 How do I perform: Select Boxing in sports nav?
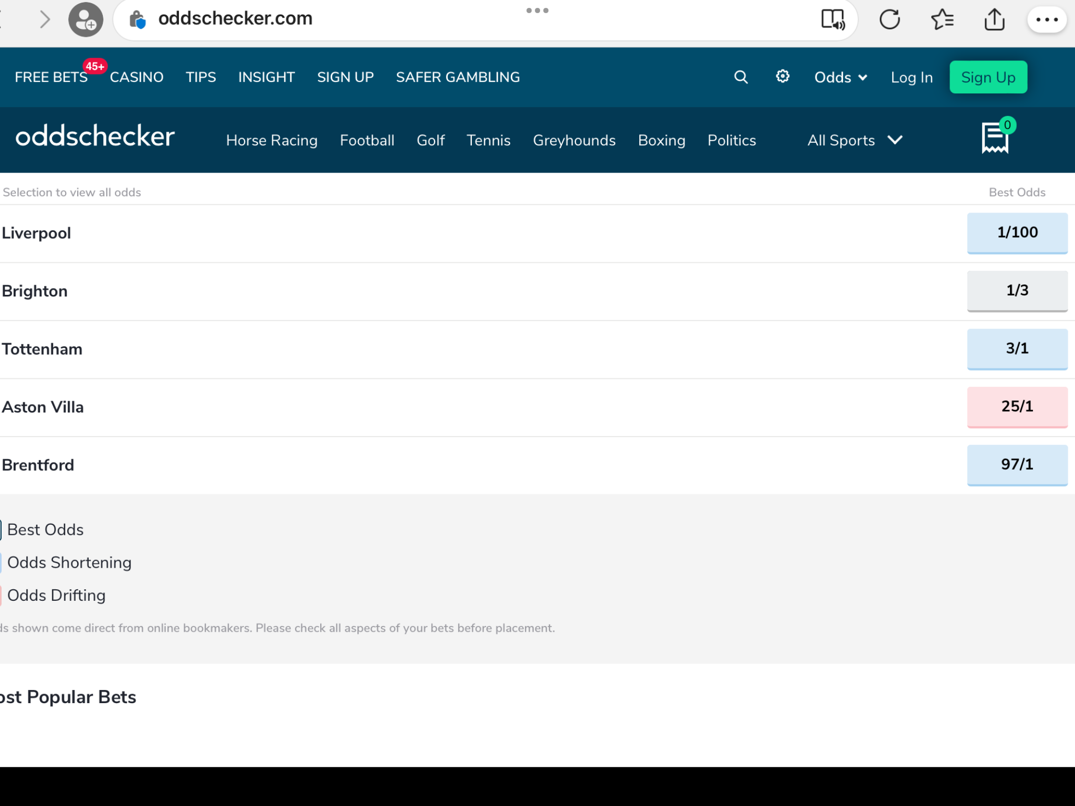click(661, 141)
